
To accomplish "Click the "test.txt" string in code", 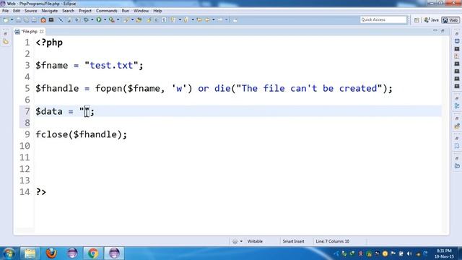I will point(111,65).
